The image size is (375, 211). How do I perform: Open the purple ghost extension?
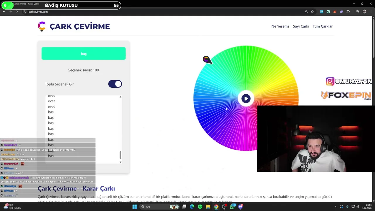(341, 12)
